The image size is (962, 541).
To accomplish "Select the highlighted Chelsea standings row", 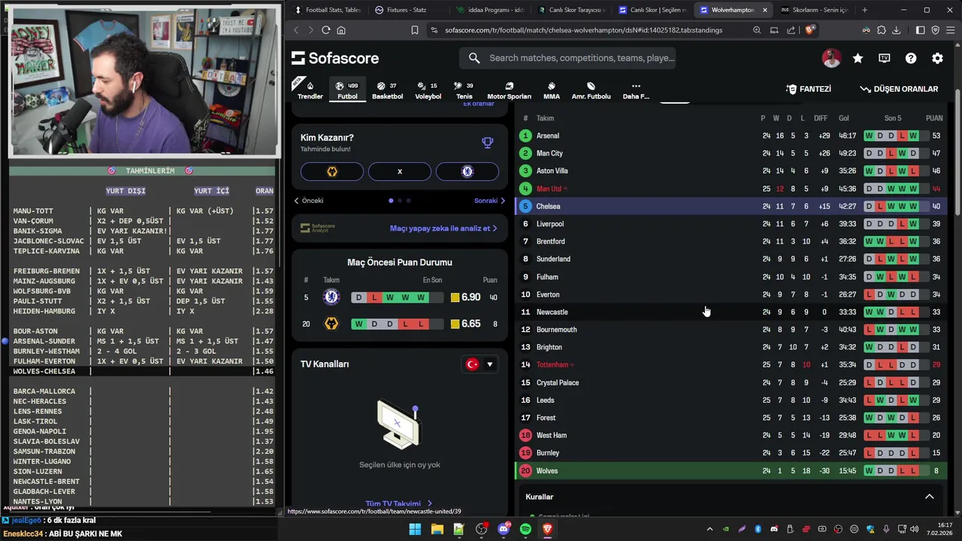I will click(x=731, y=206).
